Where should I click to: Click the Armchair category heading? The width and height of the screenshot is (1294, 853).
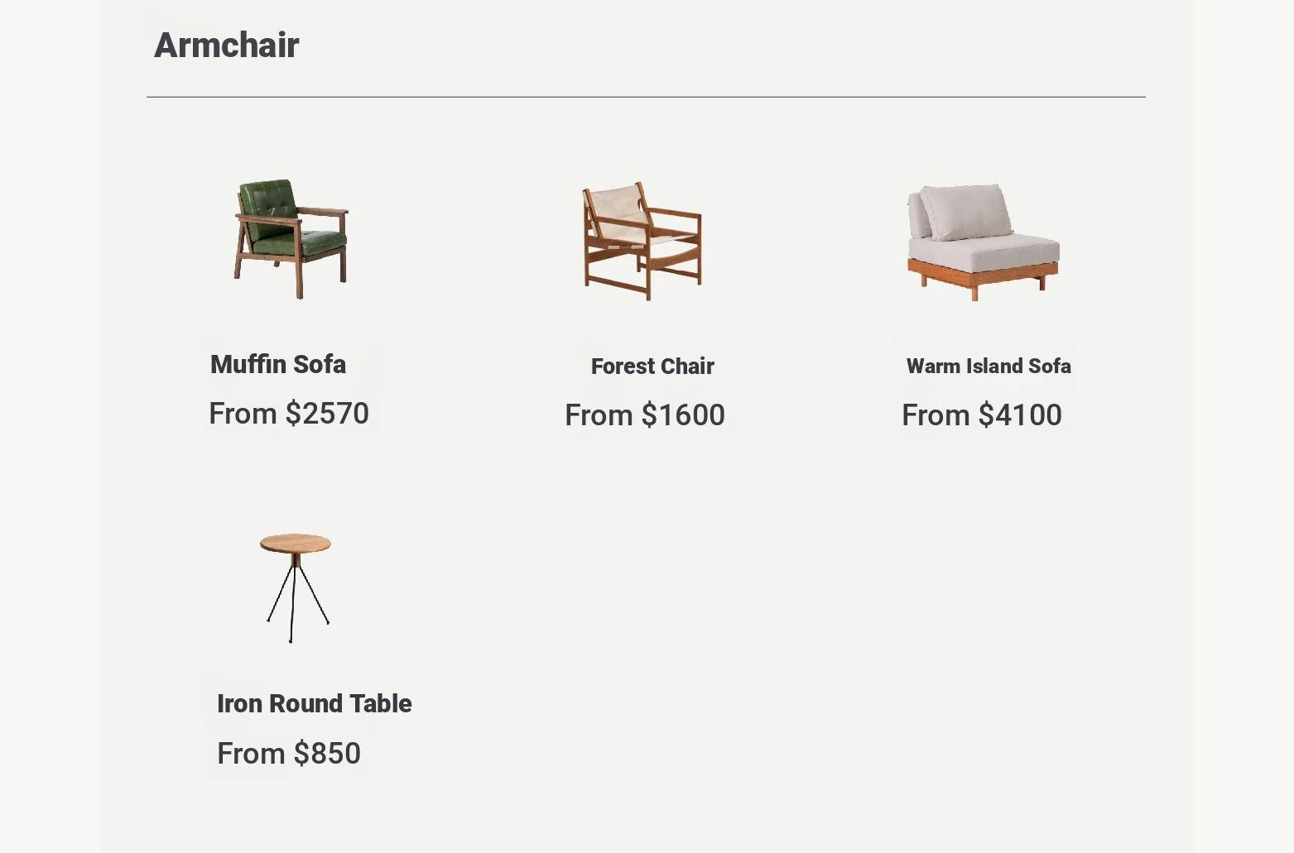pyautogui.click(x=226, y=45)
